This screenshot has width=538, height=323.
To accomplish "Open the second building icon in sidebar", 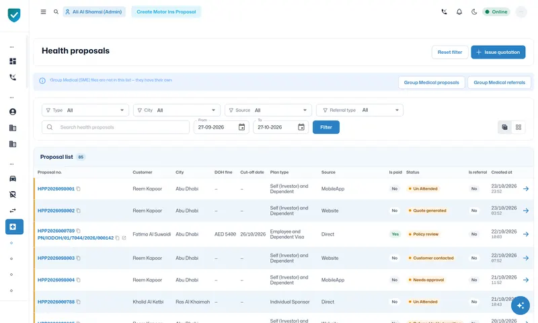I will [x=13, y=144].
